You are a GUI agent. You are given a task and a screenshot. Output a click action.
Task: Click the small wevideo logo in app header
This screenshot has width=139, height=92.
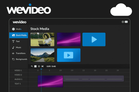20,22
